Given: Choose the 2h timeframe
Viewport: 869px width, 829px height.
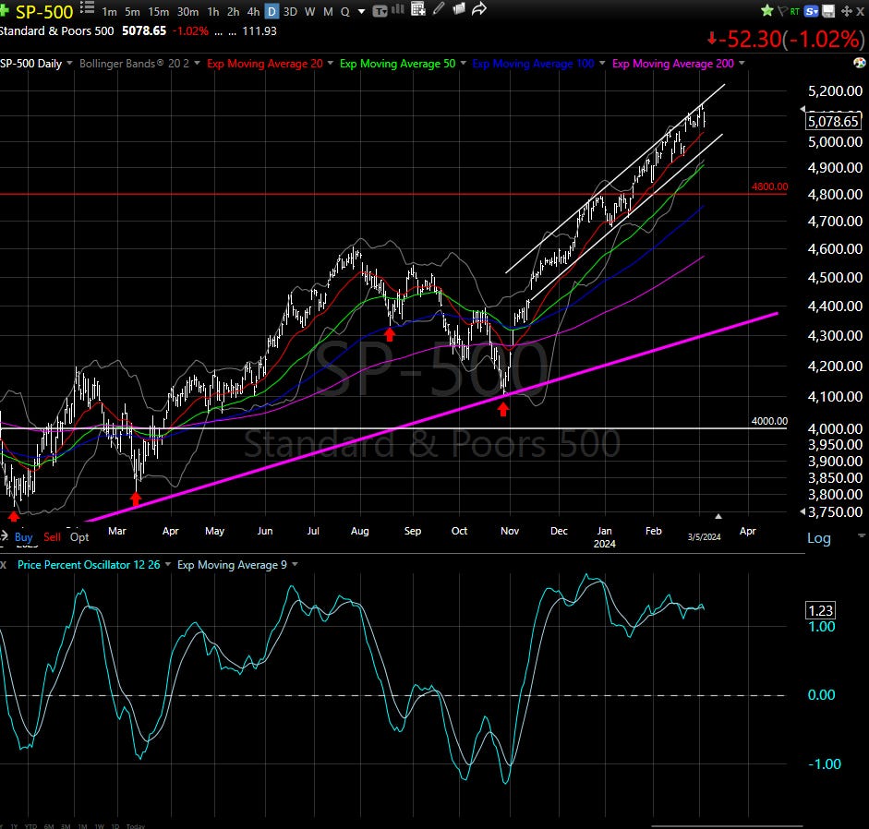Looking at the screenshot, I should coord(234,12).
